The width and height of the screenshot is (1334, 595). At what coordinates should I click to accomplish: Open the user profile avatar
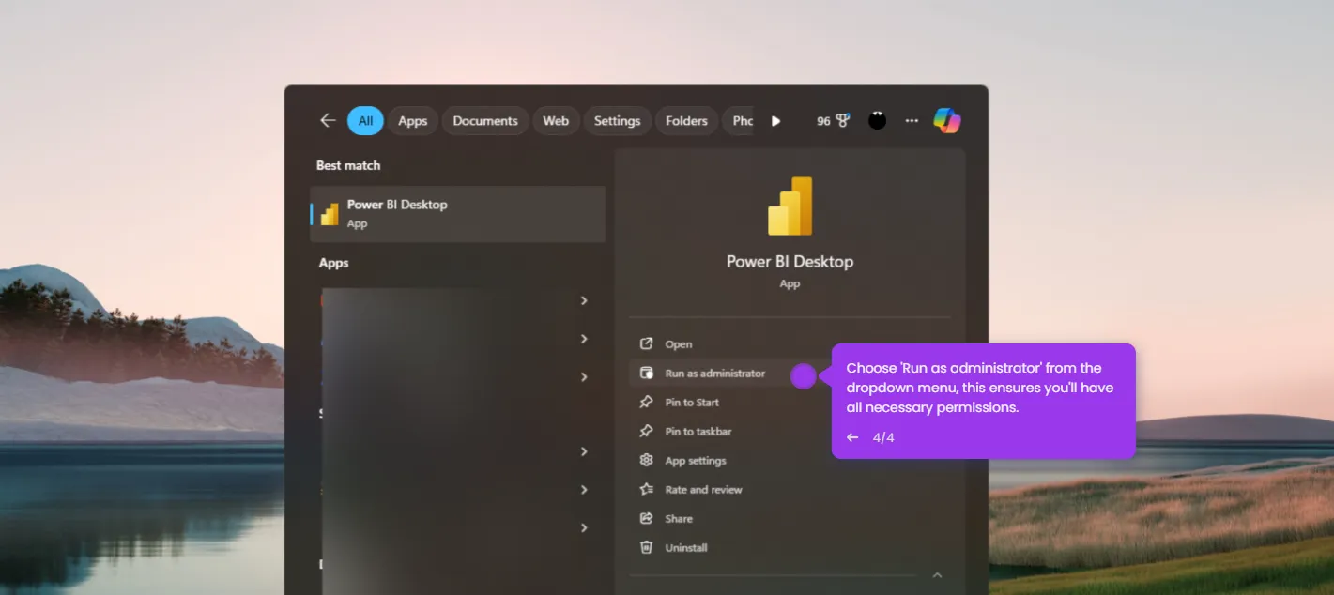(877, 120)
